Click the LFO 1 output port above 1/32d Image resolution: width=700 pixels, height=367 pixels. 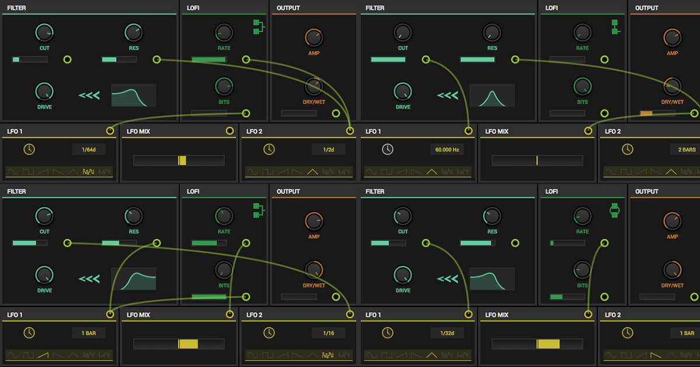tap(468, 315)
